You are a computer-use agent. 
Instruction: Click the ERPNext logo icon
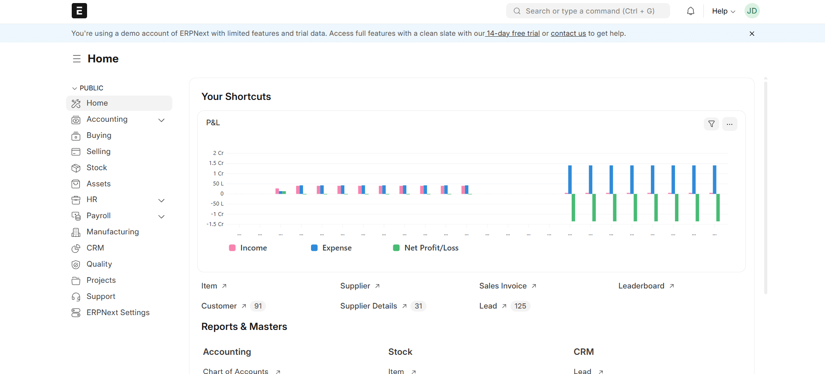pyautogui.click(x=79, y=11)
